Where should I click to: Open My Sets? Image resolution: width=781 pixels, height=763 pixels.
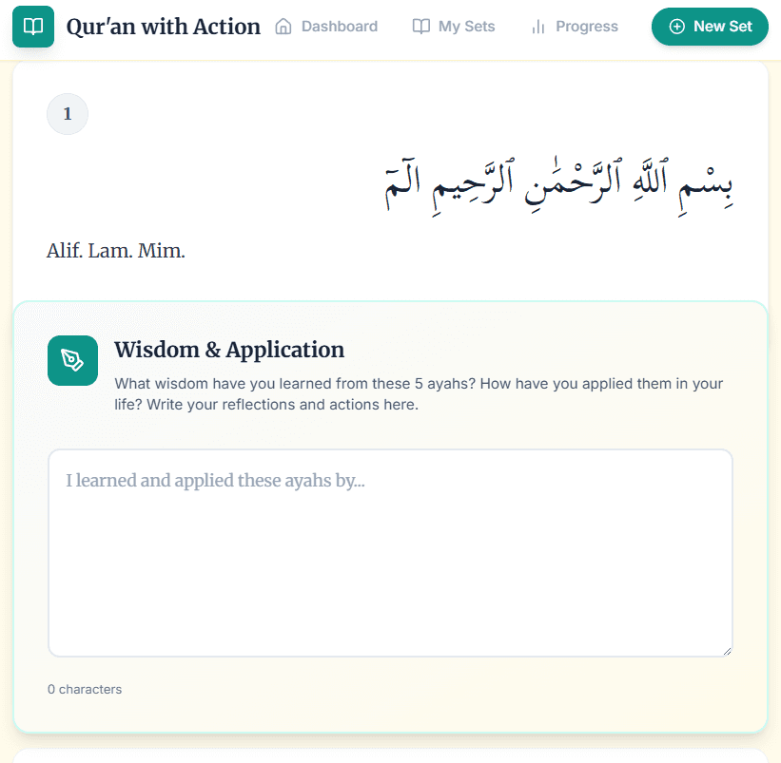pyautogui.click(x=466, y=27)
